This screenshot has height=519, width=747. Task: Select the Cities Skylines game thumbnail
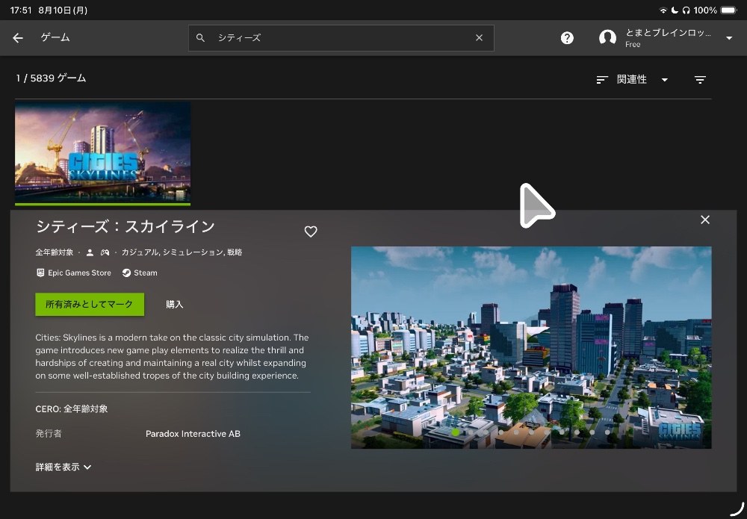pos(103,153)
